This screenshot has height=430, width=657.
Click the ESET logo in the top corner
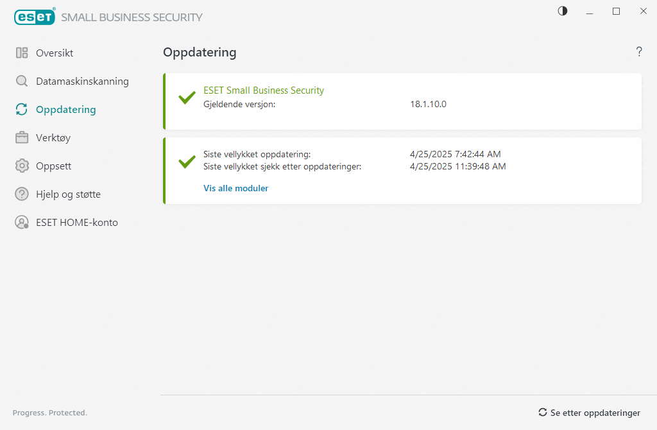coord(35,17)
